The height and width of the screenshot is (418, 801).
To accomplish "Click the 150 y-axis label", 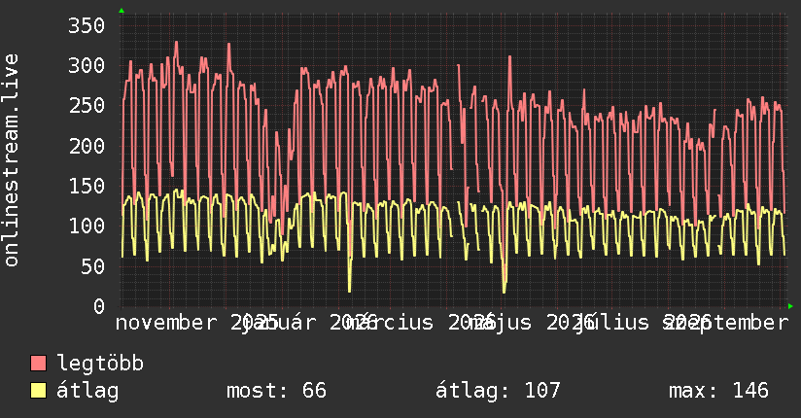I will tap(87, 186).
